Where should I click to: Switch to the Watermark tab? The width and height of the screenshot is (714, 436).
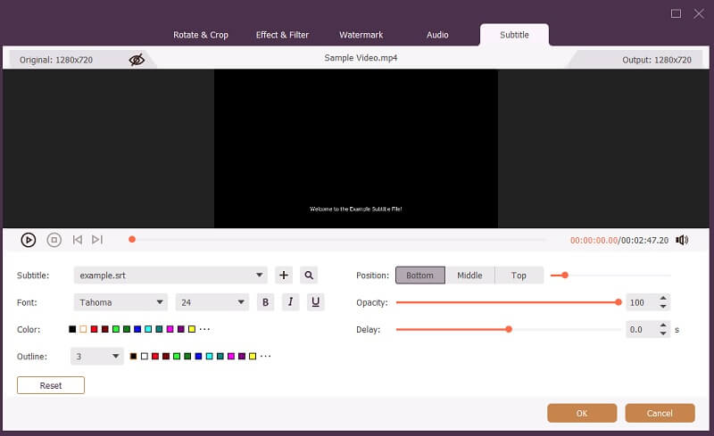coord(361,35)
